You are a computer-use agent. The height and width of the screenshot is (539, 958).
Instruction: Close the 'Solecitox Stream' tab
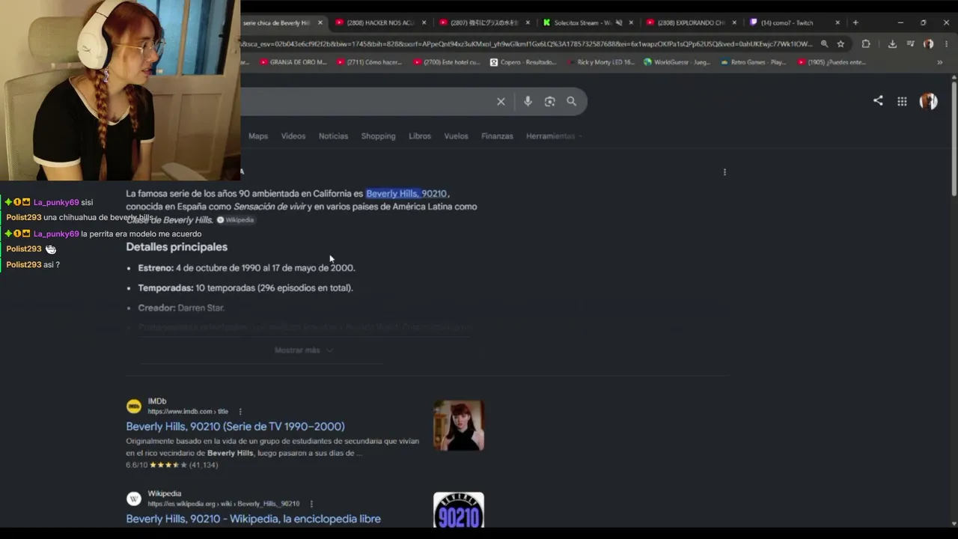pyautogui.click(x=631, y=22)
